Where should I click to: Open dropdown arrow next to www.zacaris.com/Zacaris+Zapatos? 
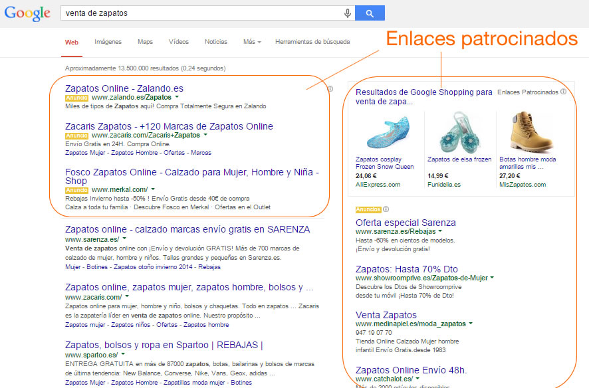coord(205,135)
